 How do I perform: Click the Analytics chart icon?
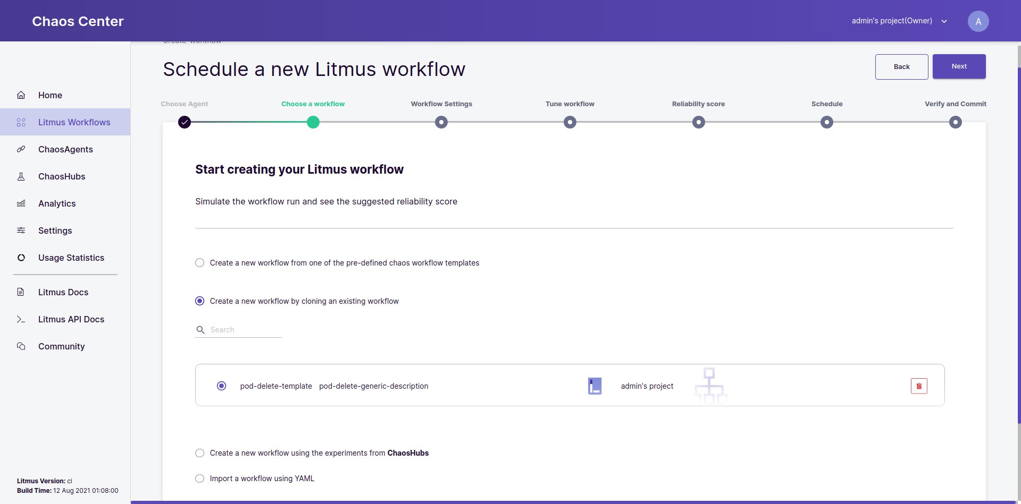coord(21,203)
